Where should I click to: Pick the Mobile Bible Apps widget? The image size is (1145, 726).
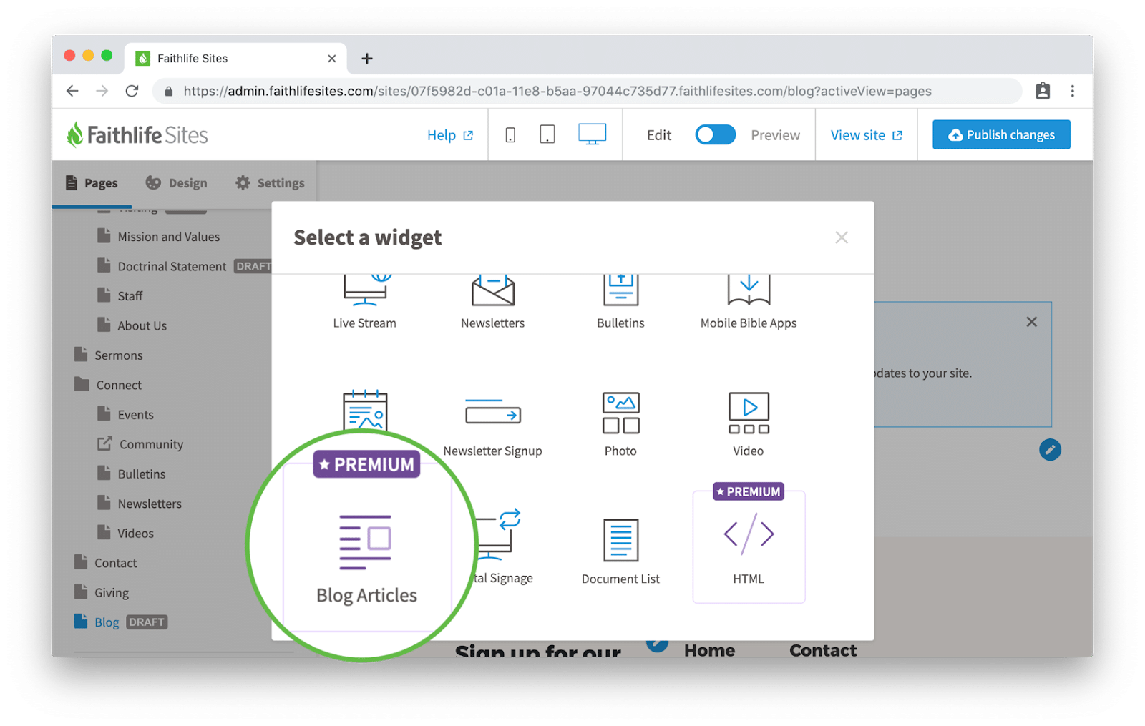749,302
